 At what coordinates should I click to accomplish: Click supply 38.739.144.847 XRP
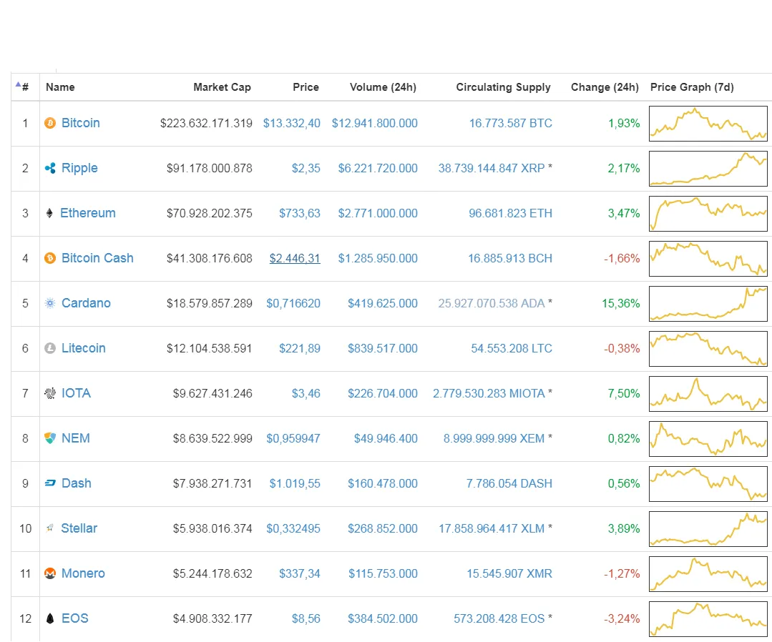tap(492, 168)
